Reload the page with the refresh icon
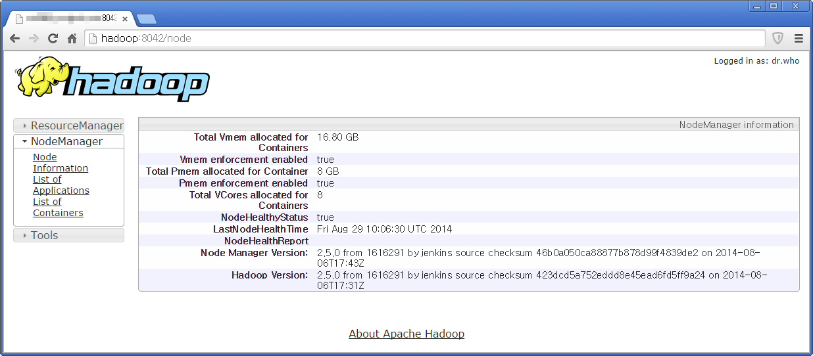 pos(53,39)
